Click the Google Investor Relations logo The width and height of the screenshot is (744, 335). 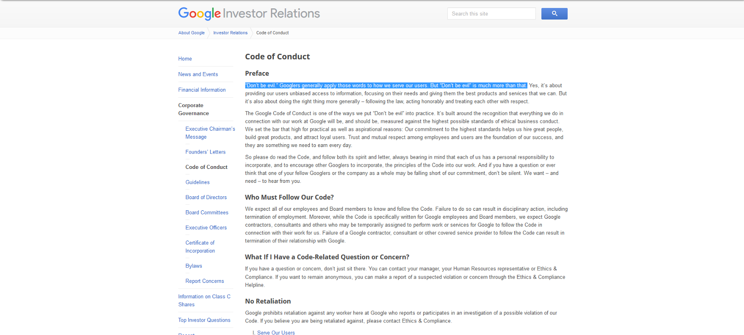(249, 13)
